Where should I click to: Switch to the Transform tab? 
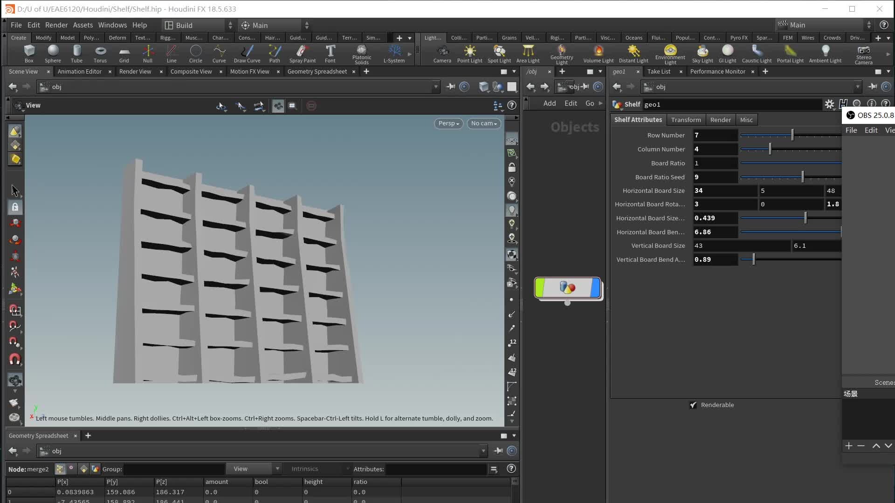[686, 120]
